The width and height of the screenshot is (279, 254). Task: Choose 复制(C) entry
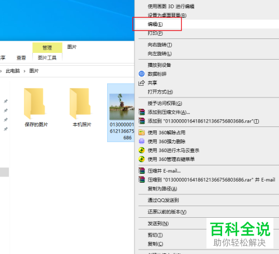155,244
